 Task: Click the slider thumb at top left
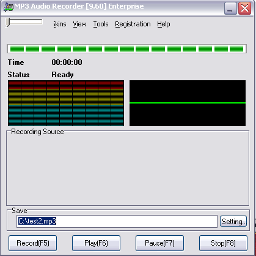coord(8,22)
